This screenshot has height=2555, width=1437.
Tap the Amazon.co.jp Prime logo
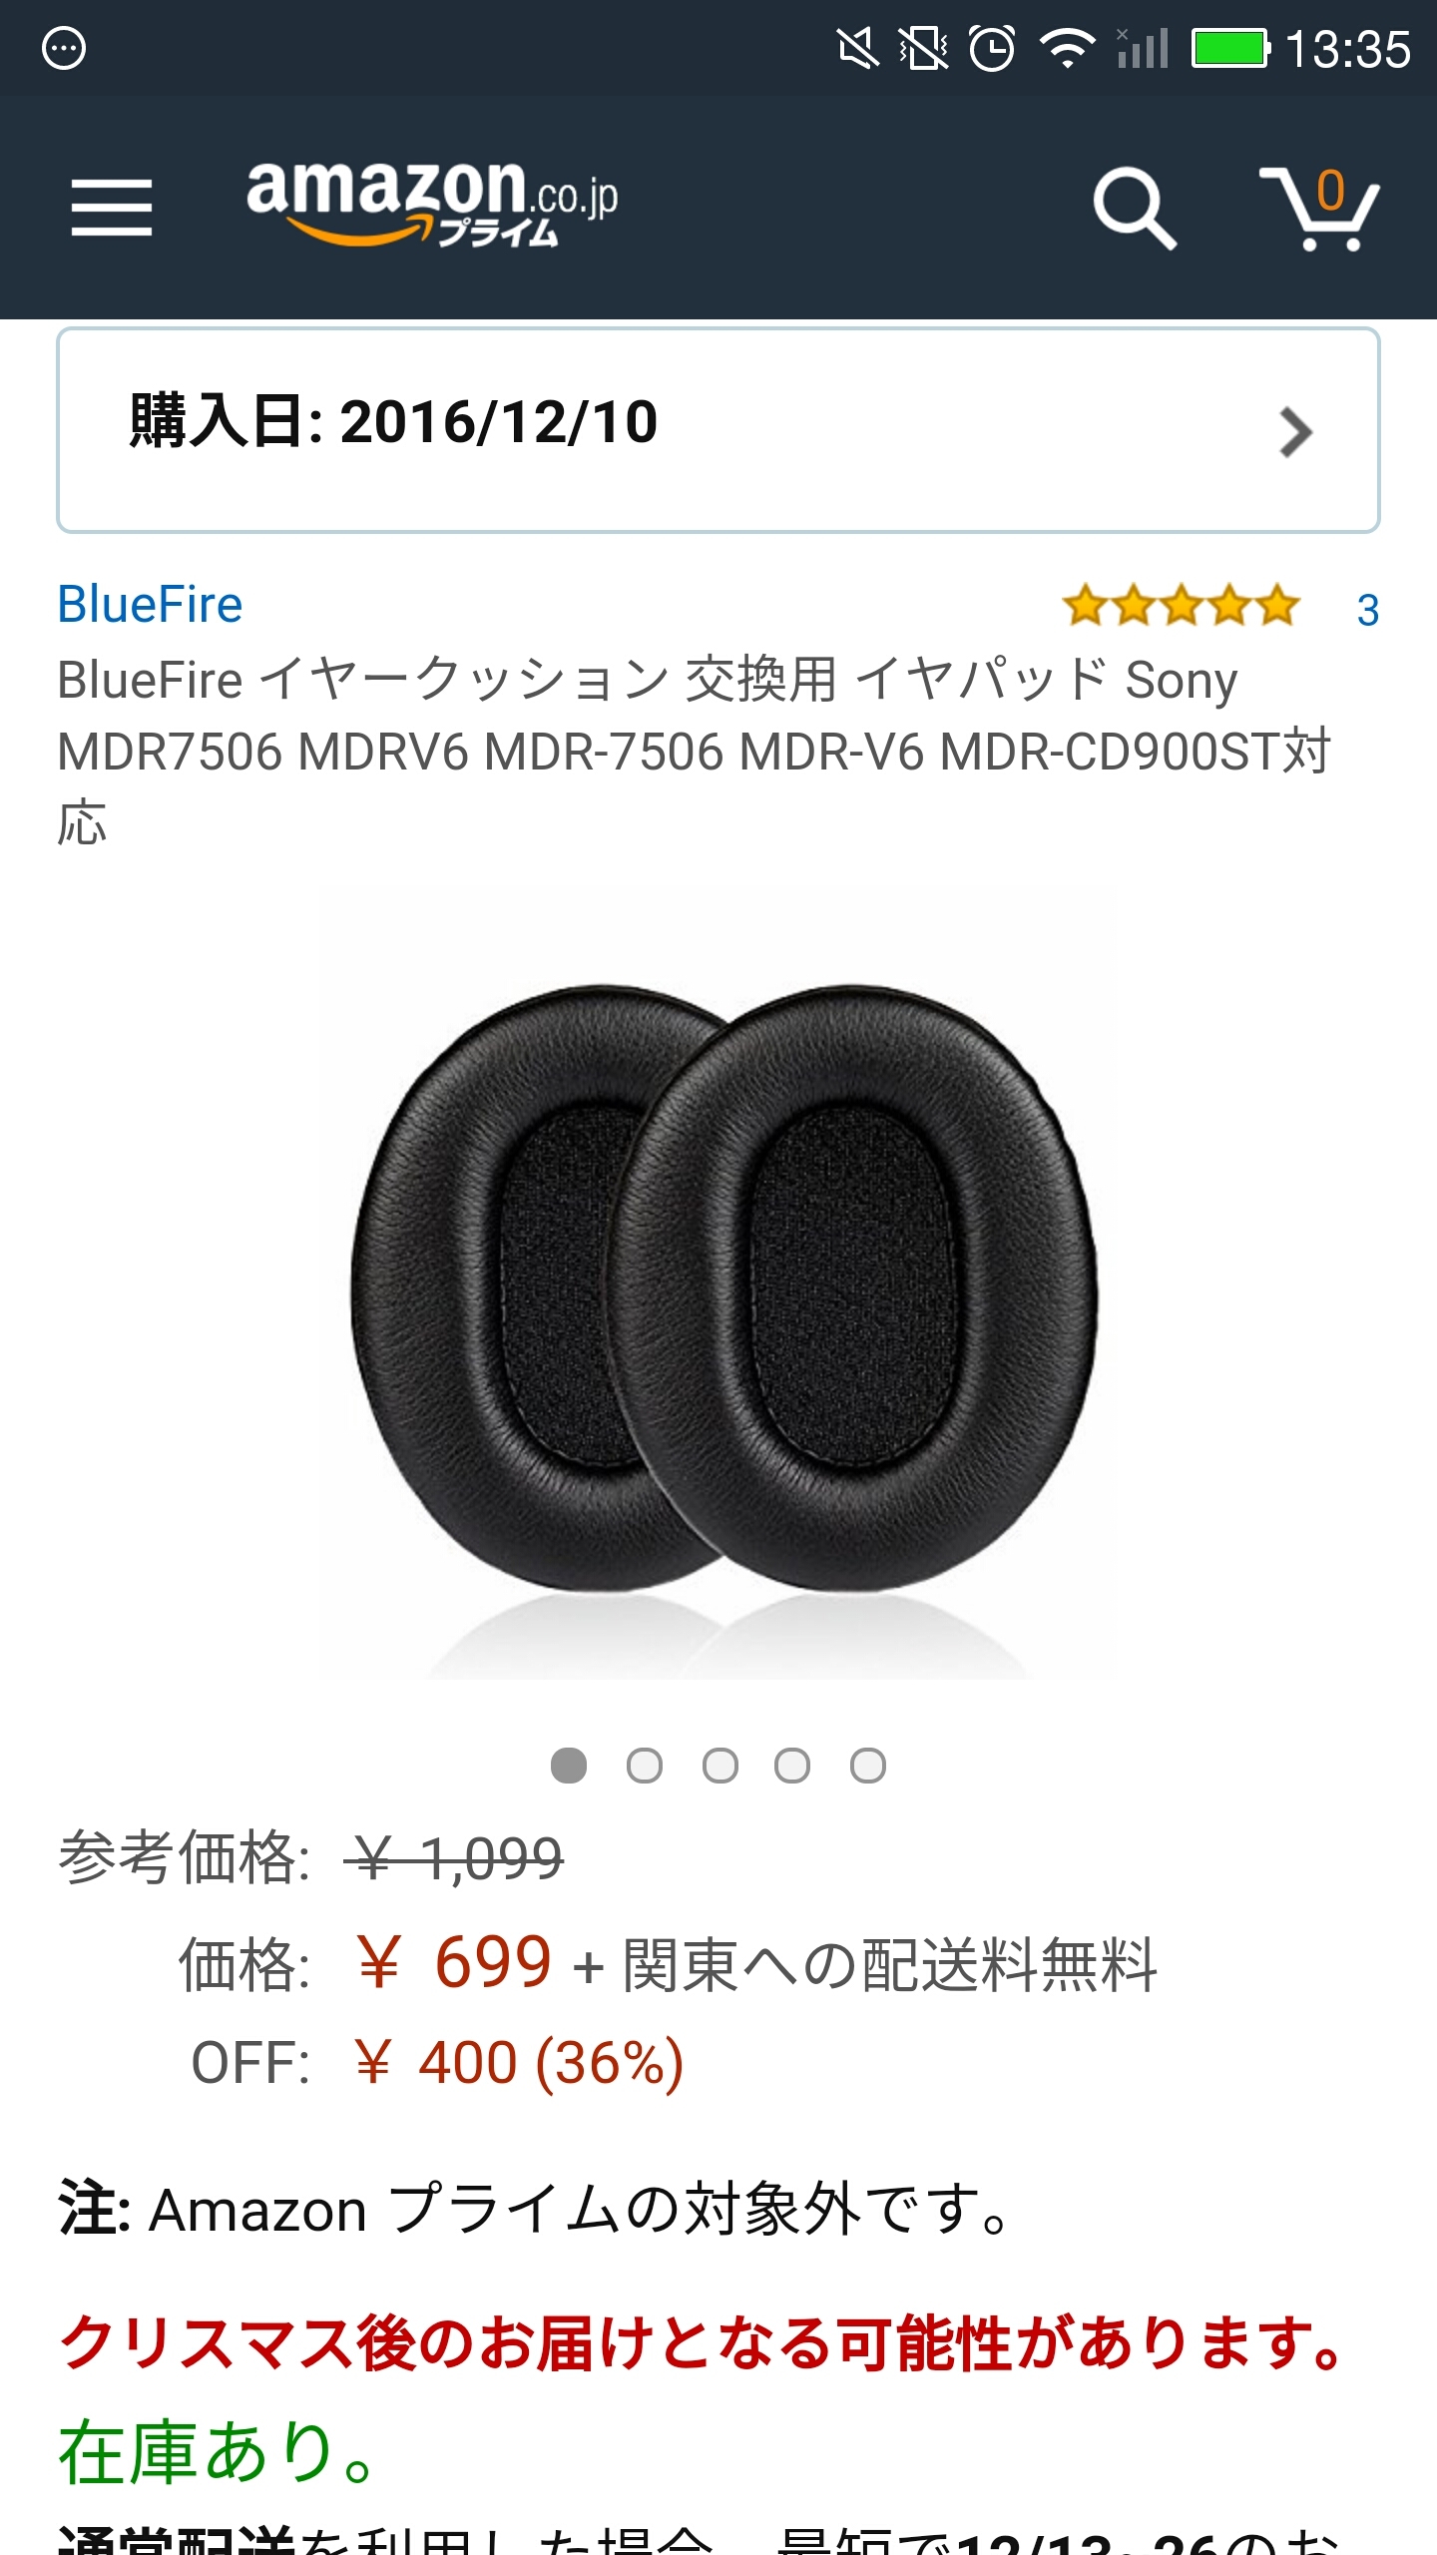[431, 204]
